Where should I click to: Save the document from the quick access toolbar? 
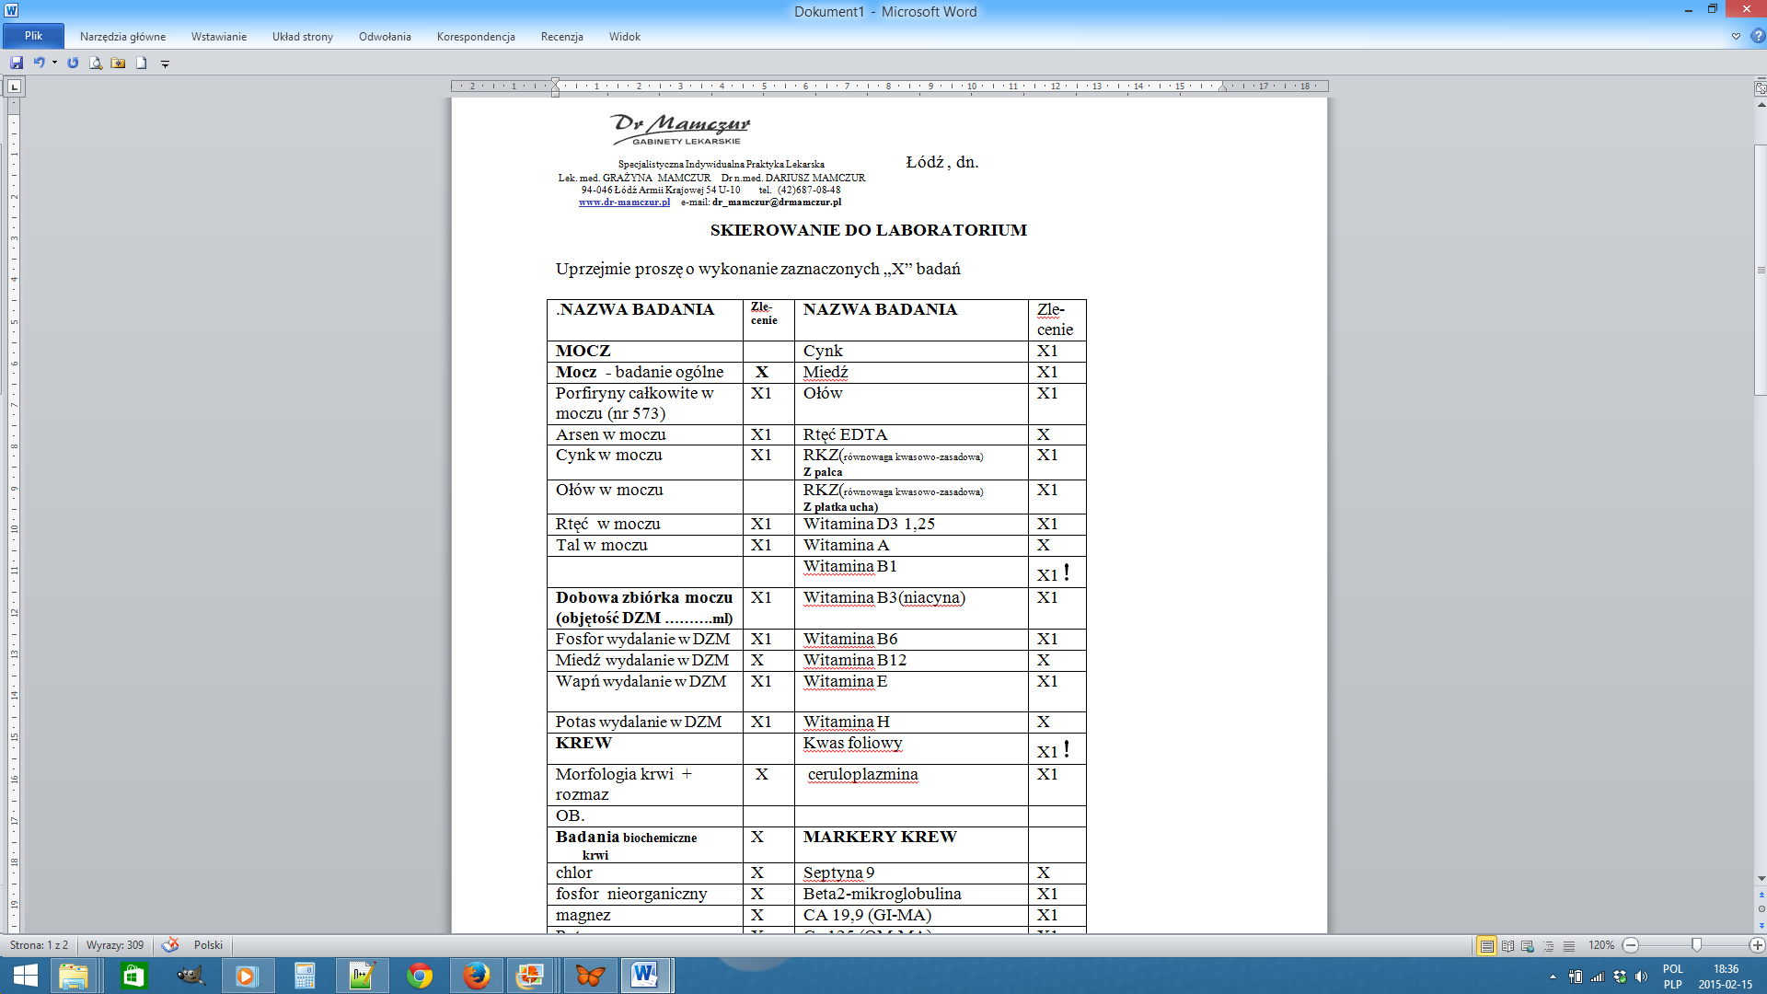17,63
